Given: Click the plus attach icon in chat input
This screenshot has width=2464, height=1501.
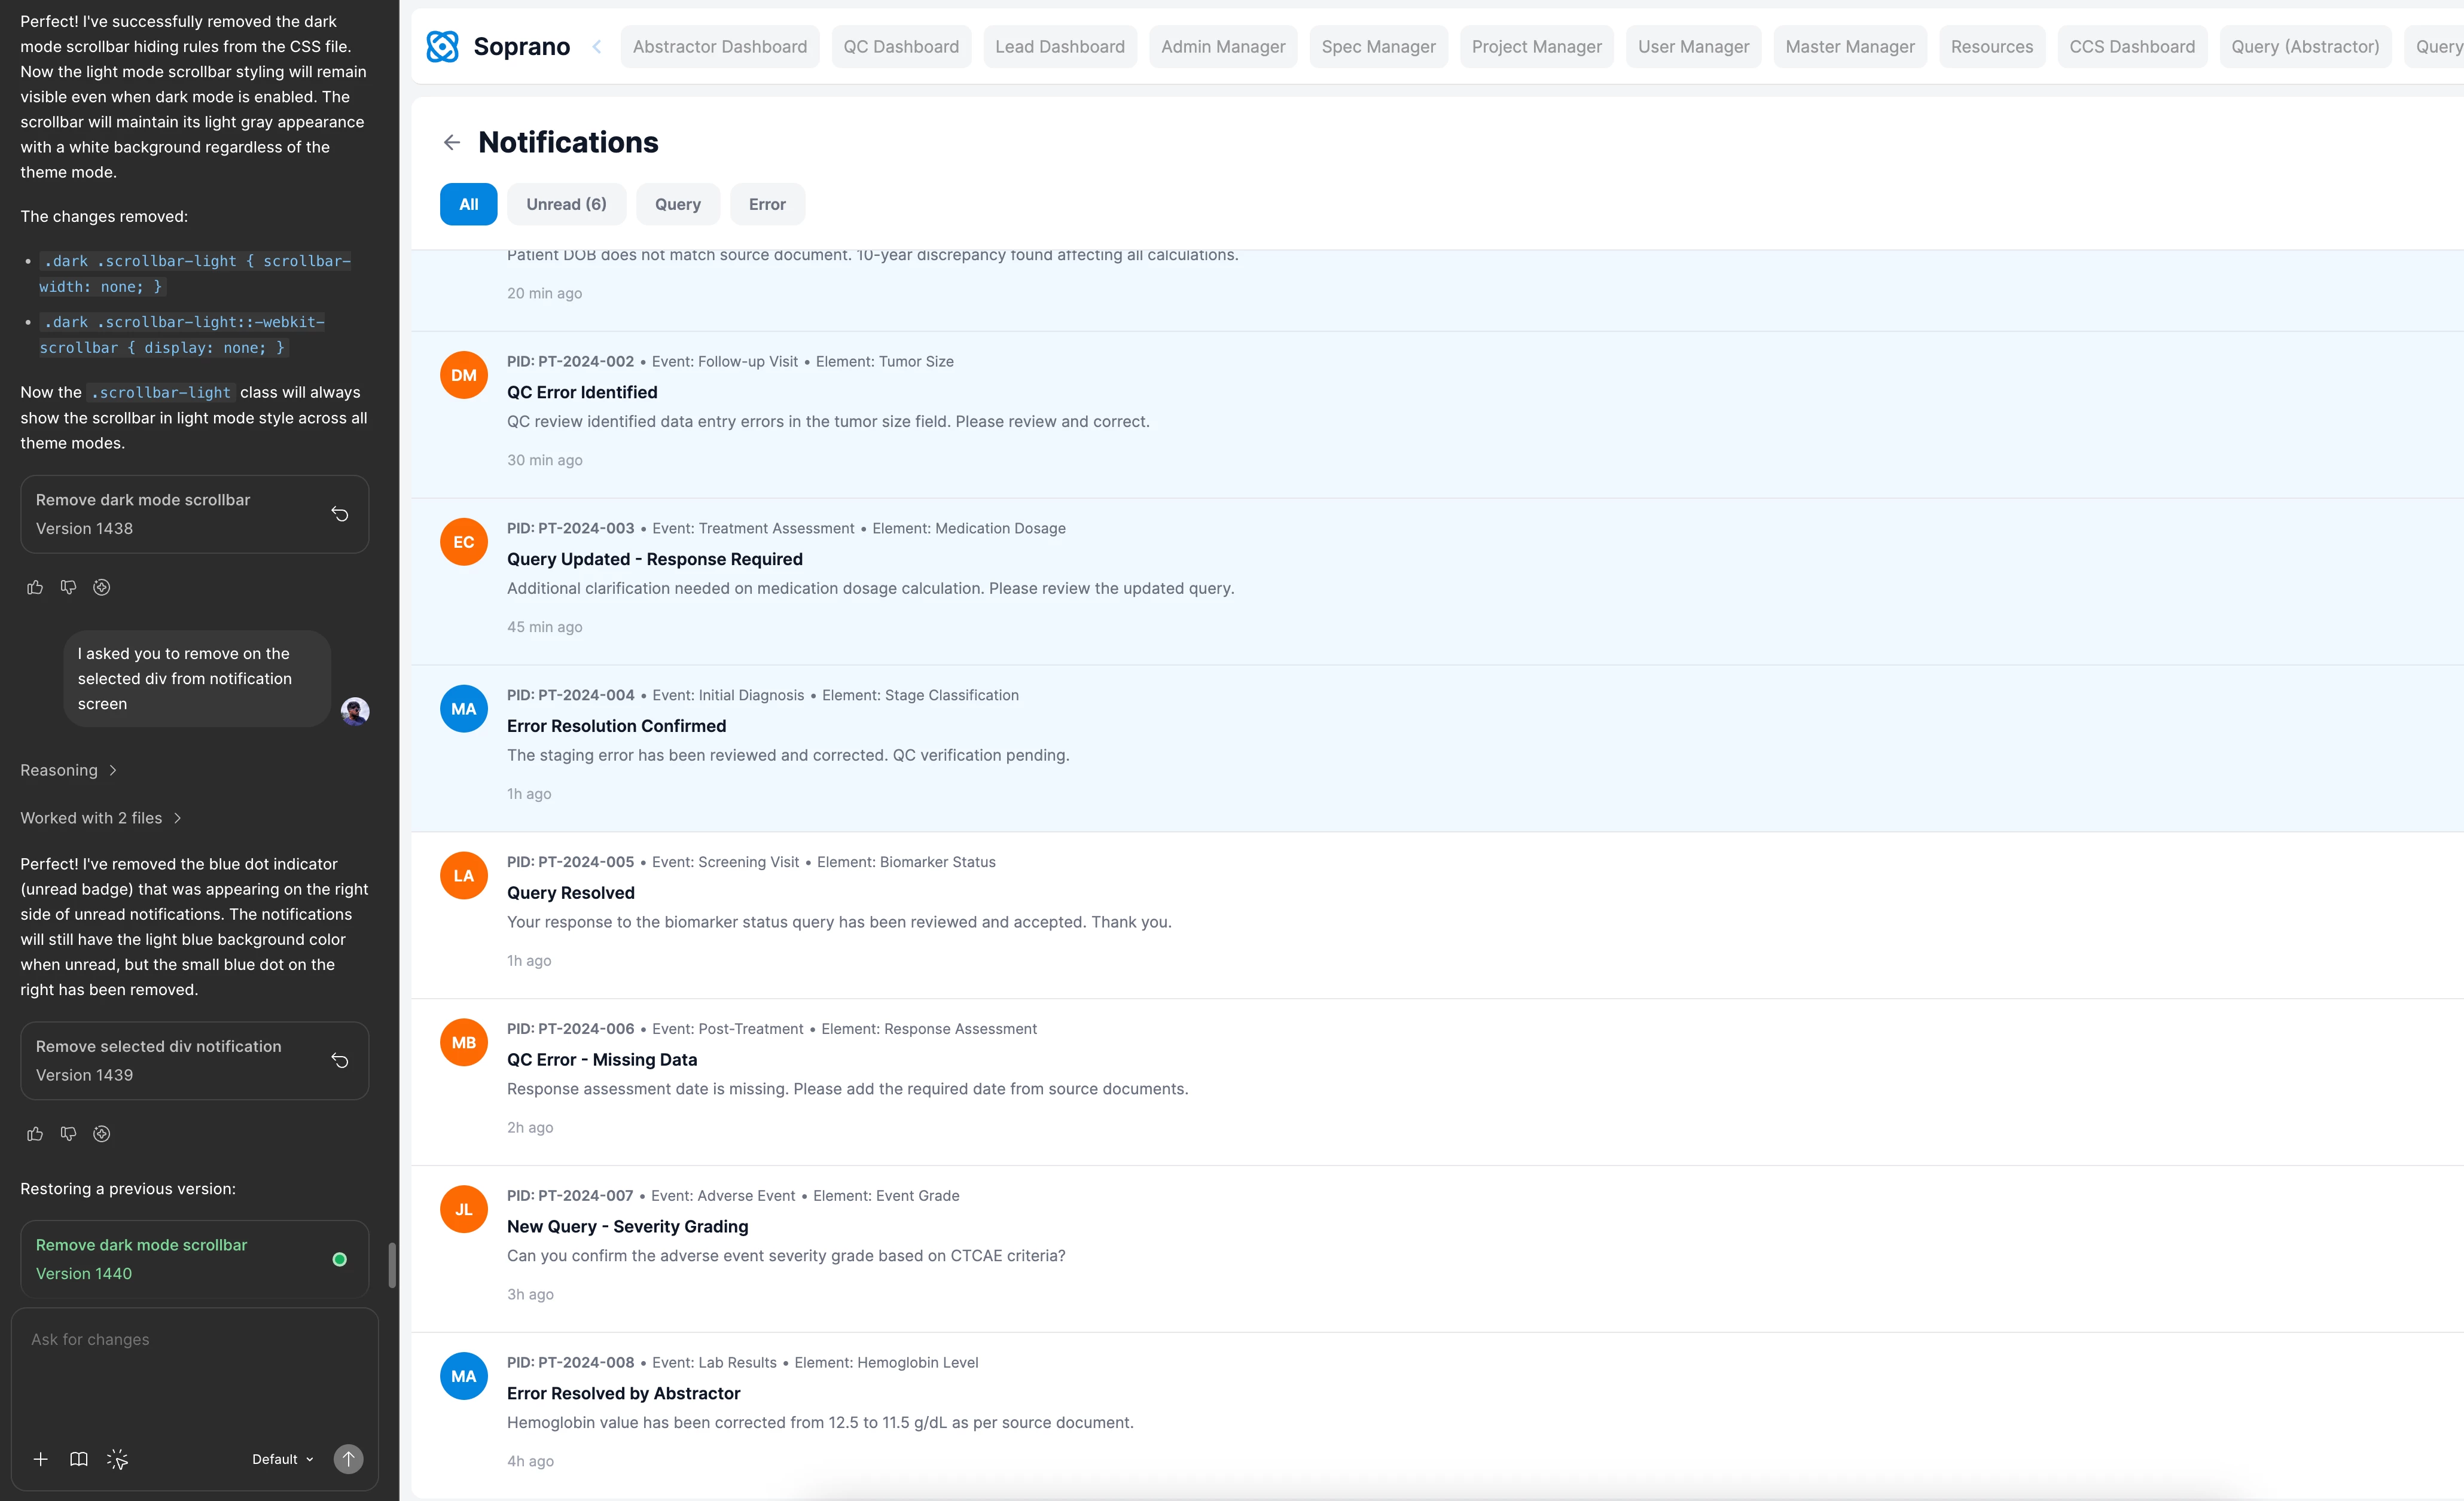Looking at the screenshot, I should tap(40, 1459).
